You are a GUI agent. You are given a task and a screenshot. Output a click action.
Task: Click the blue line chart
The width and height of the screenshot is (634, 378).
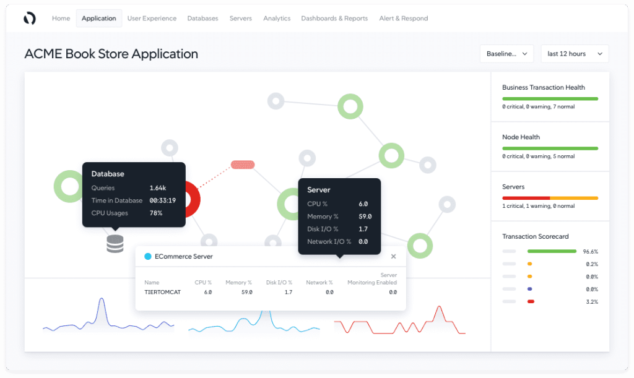254,322
